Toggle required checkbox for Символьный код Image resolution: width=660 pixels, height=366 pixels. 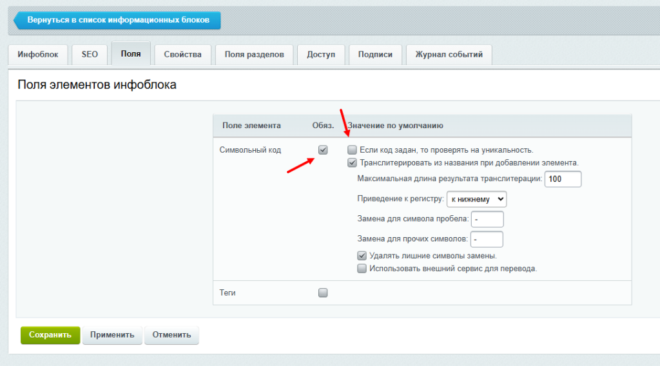point(323,150)
